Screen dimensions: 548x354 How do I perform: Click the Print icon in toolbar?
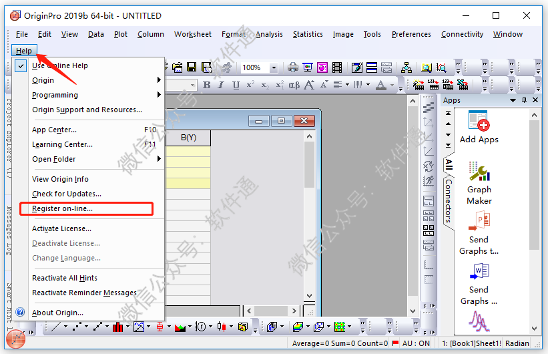(x=293, y=67)
